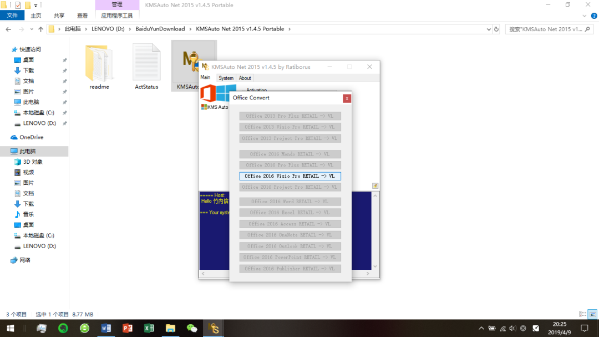Close the Office Convert dialog
The image size is (599, 337).
click(347, 98)
